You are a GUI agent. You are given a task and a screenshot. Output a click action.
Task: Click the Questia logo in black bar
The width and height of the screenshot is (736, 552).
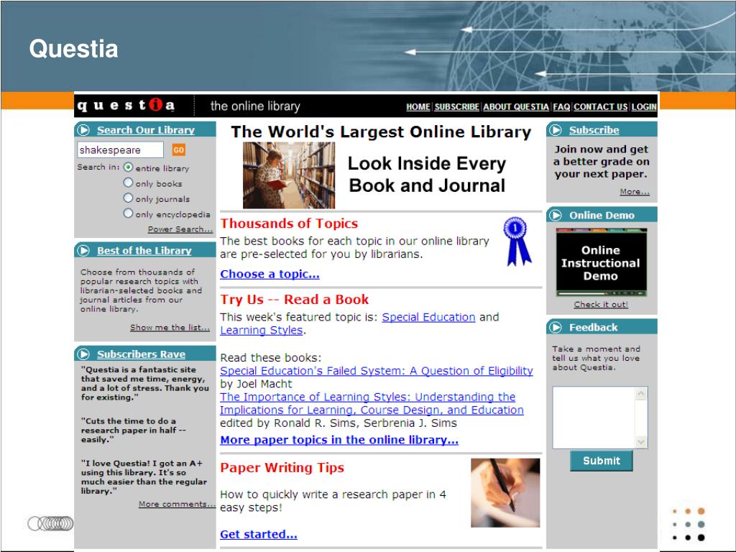point(126,105)
